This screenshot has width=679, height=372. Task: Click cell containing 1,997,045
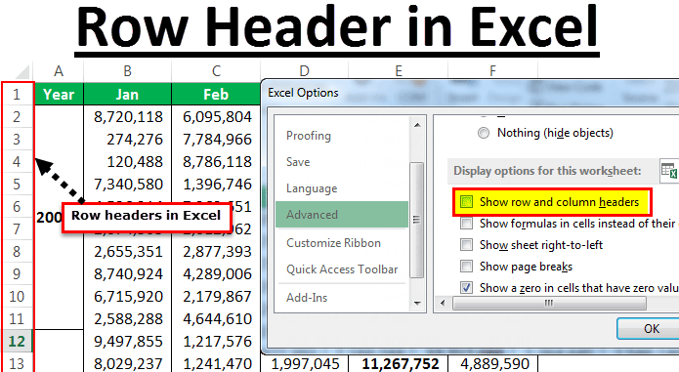[305, 364]
